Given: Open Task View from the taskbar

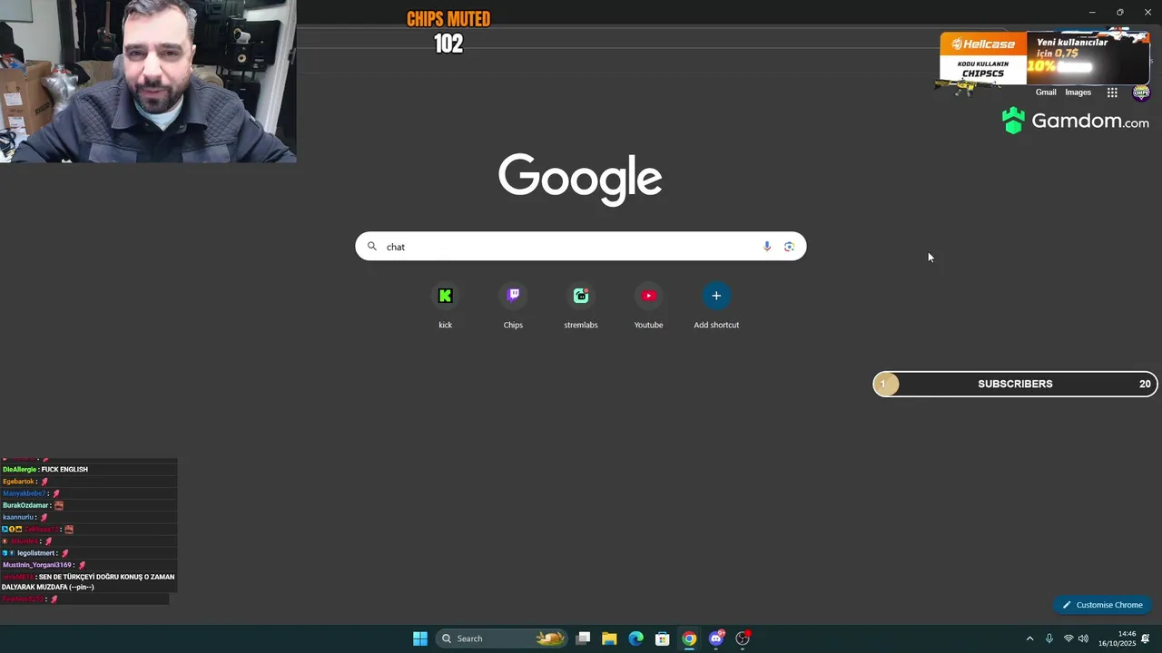Looking at the screenshot, I should click(583, 638).
